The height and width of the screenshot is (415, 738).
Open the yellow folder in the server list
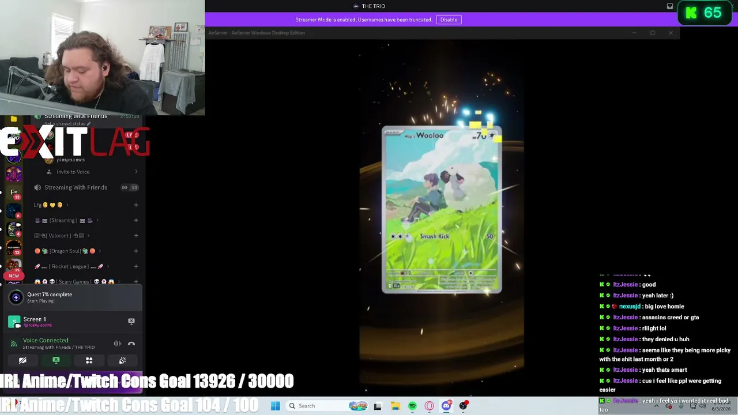pos(14,119)
